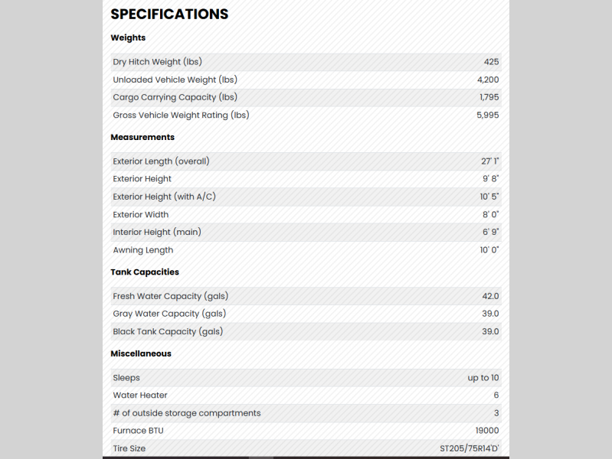Select the Fresh Water Capacity value 42.0
This screenshot has height=459, width=612.
[x=490, y=296]
